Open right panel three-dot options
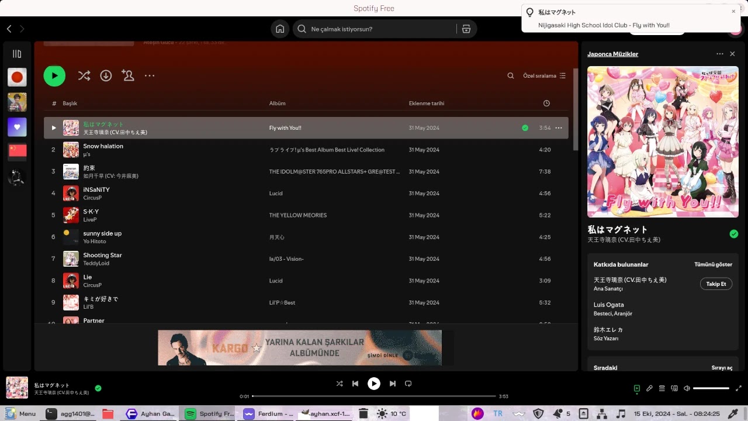 tap(720, 54)
